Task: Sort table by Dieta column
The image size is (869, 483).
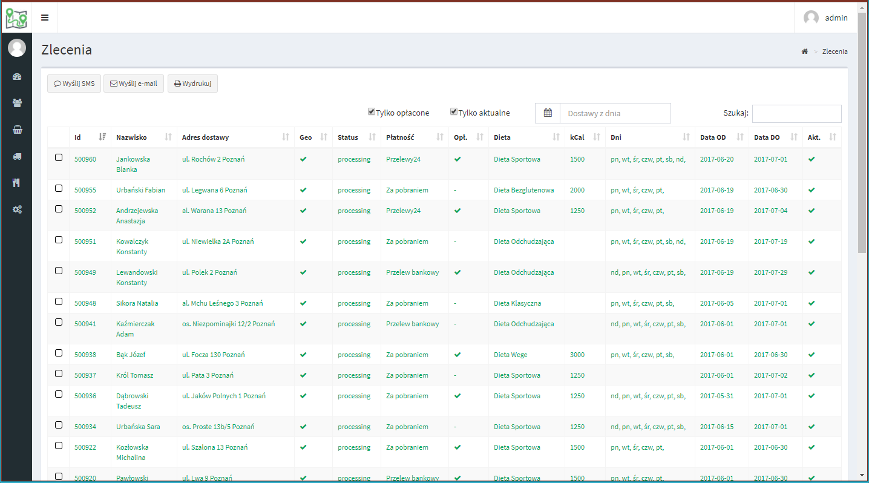Action: pos(527,137)
